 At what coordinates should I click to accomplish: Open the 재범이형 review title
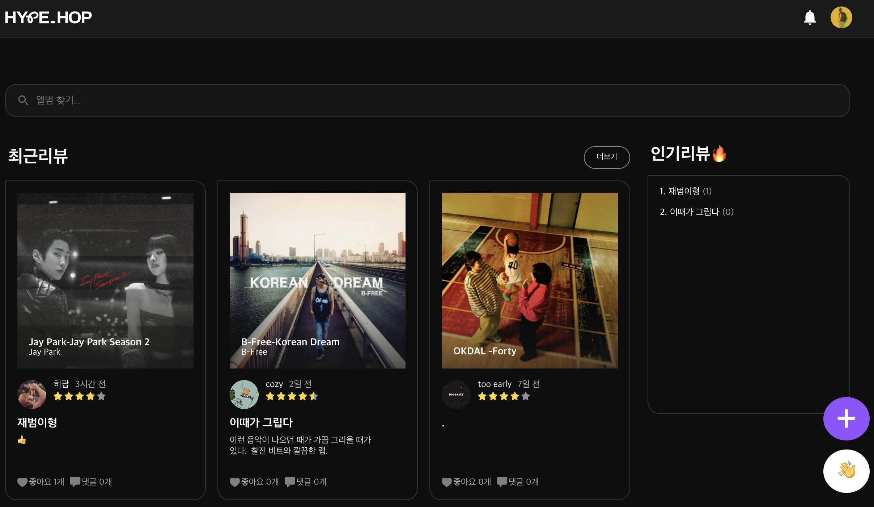point(37,422)
